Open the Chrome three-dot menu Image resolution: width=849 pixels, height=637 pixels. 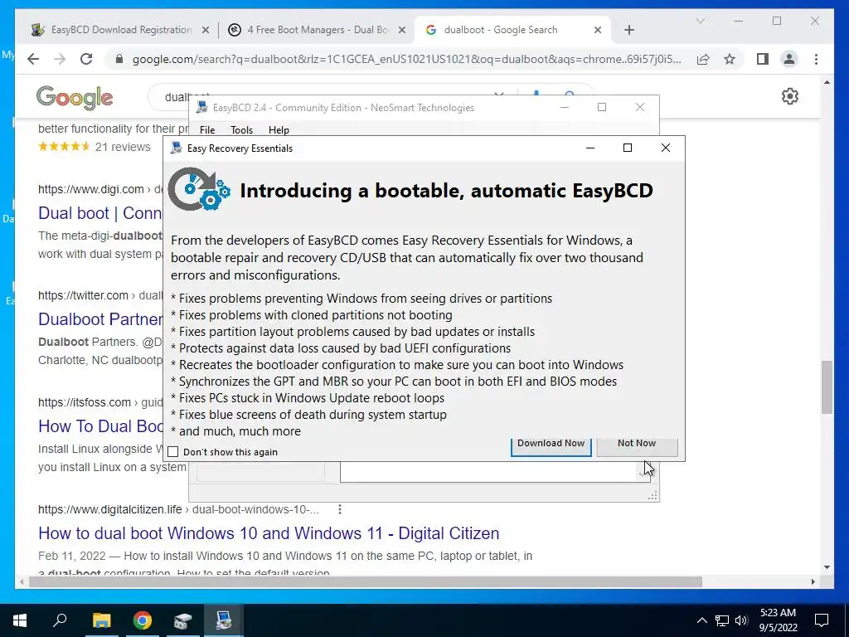coord(817,59)
